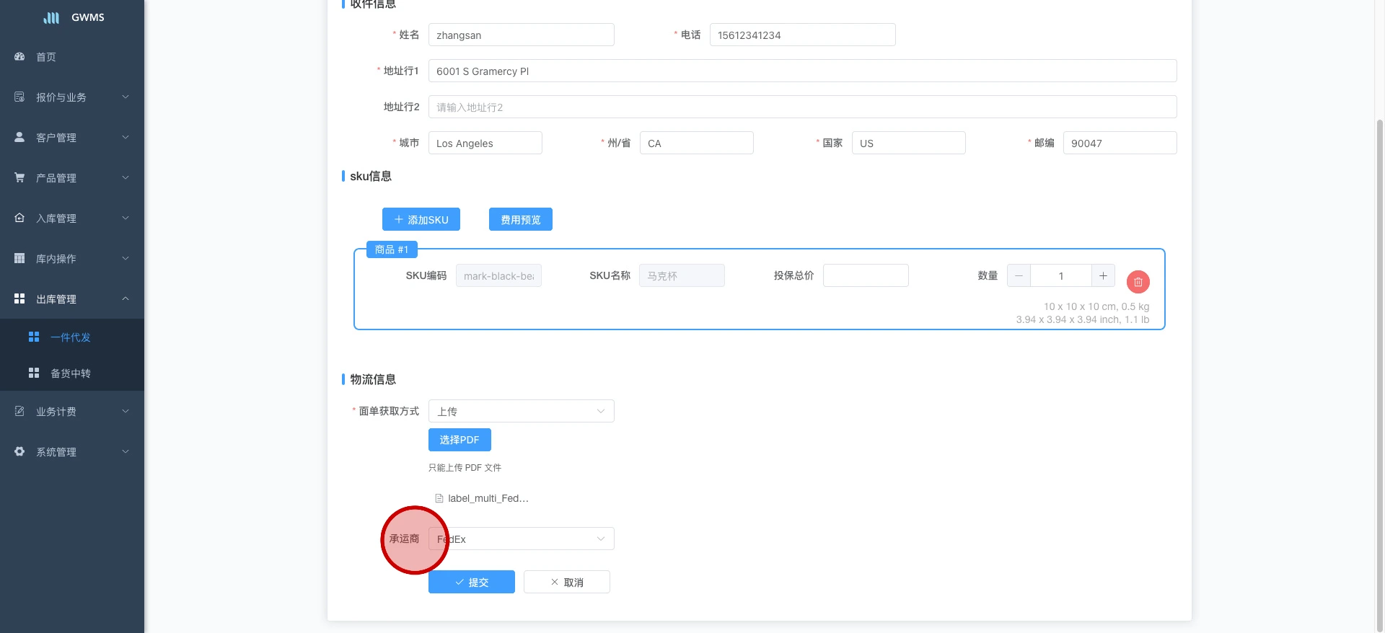Click the 系统管理 gear icon

[x=19, y=451]
